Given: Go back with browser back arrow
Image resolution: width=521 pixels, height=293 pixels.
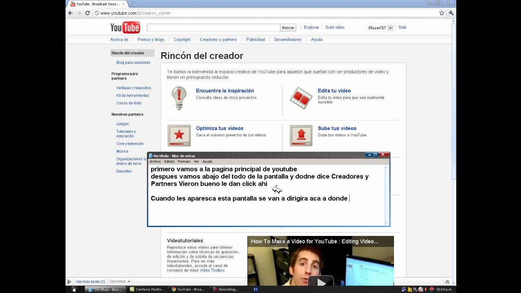Looking at the screenshot, I should click(x=70, y=13).
